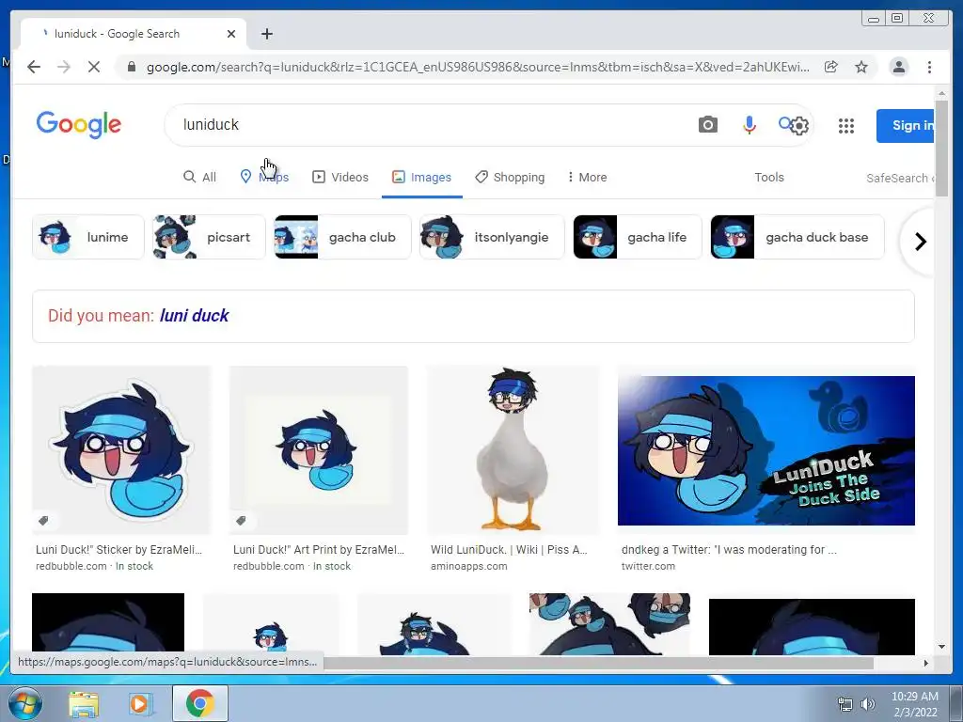Launch Windows Media Player from taskbar
Image resolution: width=963 pixels, height=722 pixels.
pos(140,703)
